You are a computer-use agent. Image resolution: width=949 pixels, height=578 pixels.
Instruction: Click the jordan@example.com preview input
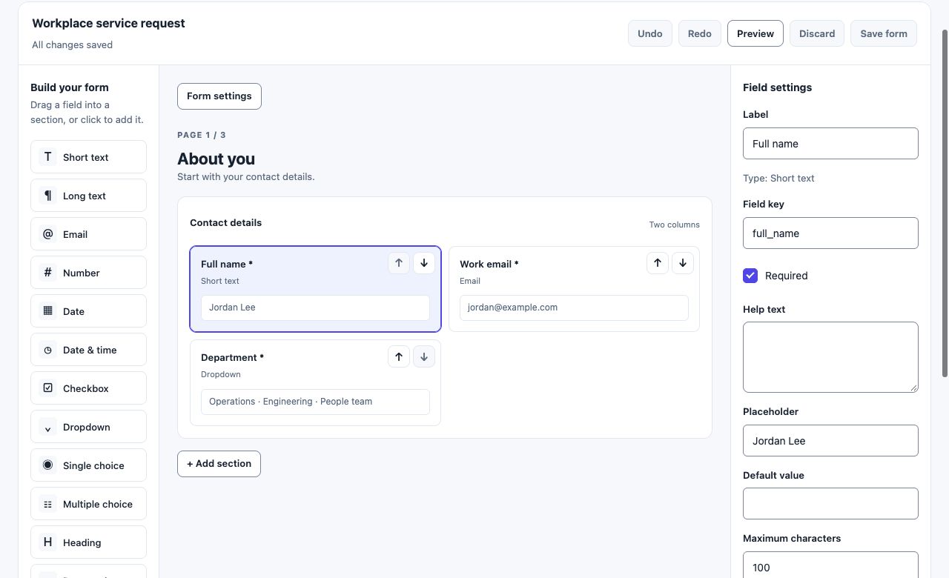click(x=574, y=308)
